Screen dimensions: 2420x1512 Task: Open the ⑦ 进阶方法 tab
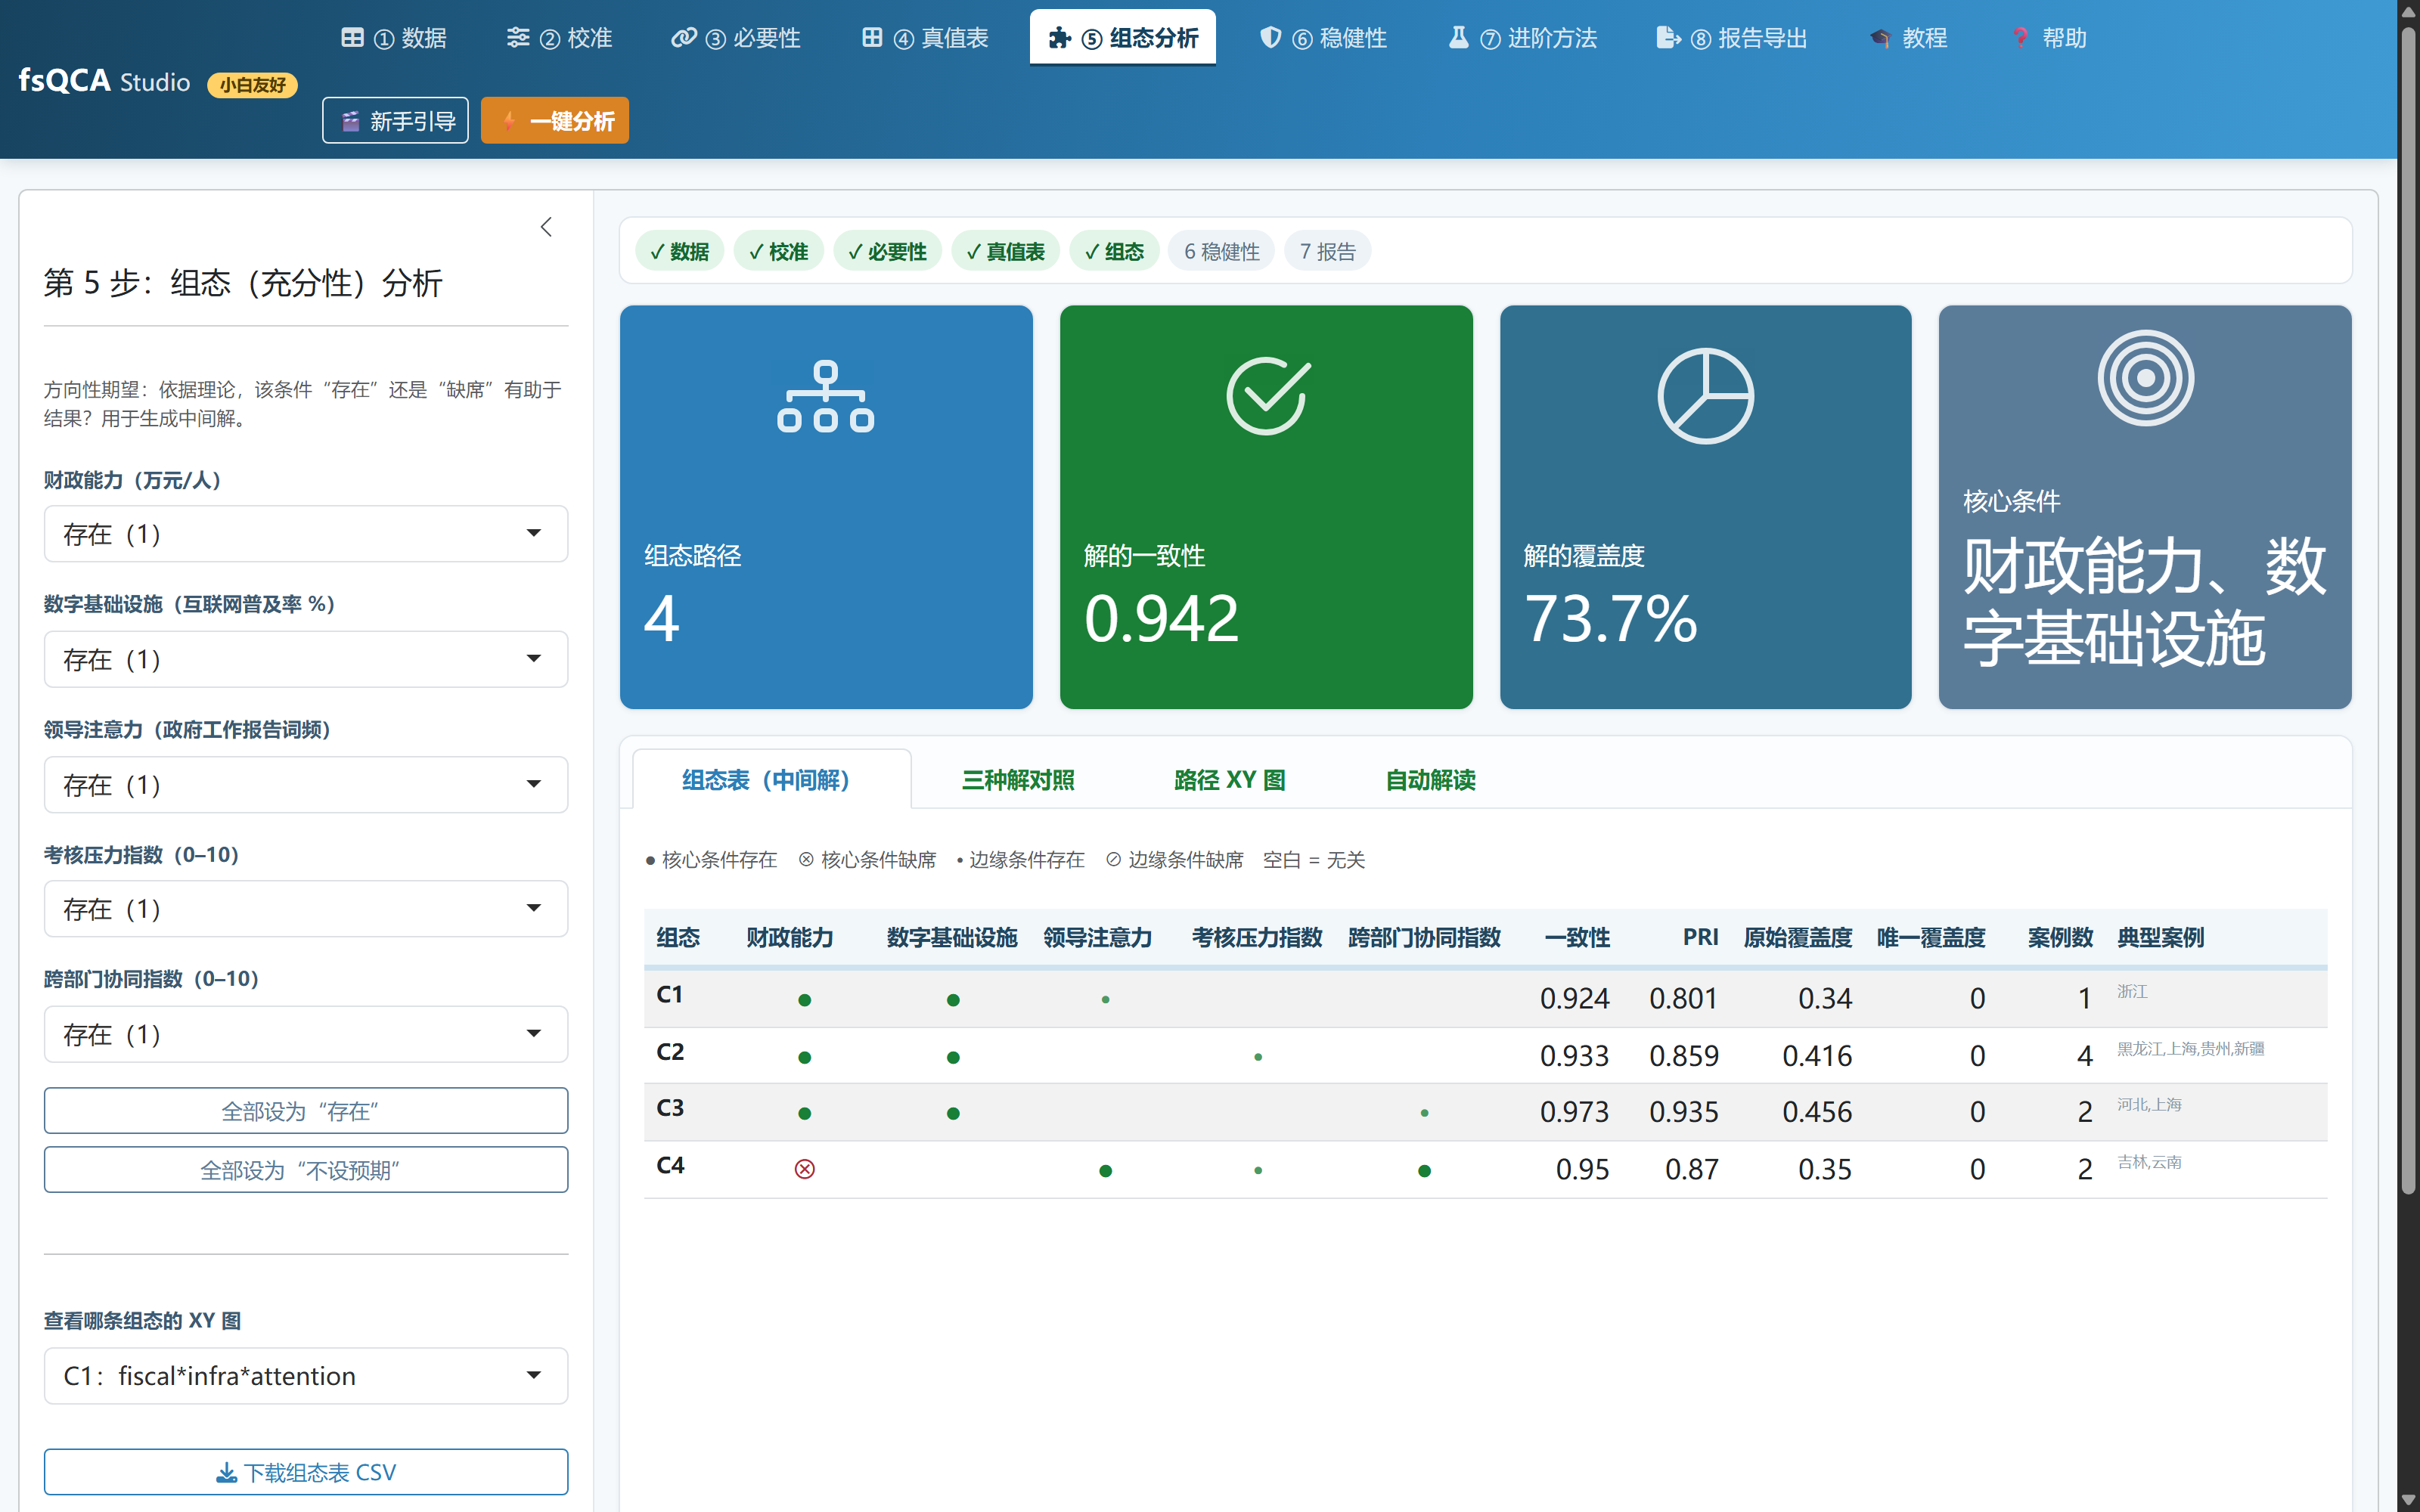tap(1523, 38)
